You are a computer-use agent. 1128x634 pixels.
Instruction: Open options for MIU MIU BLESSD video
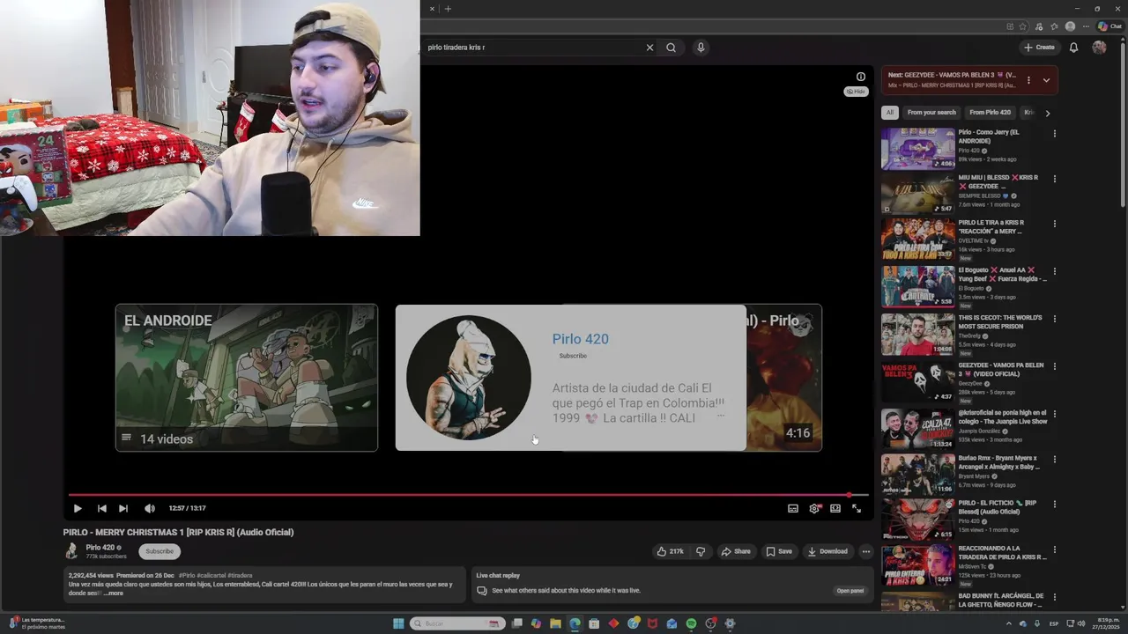(1054, 180)
